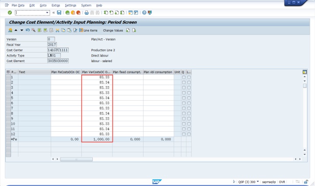Click the Change Values button
This screenshot has width=315, height=186.
point(113,30)
